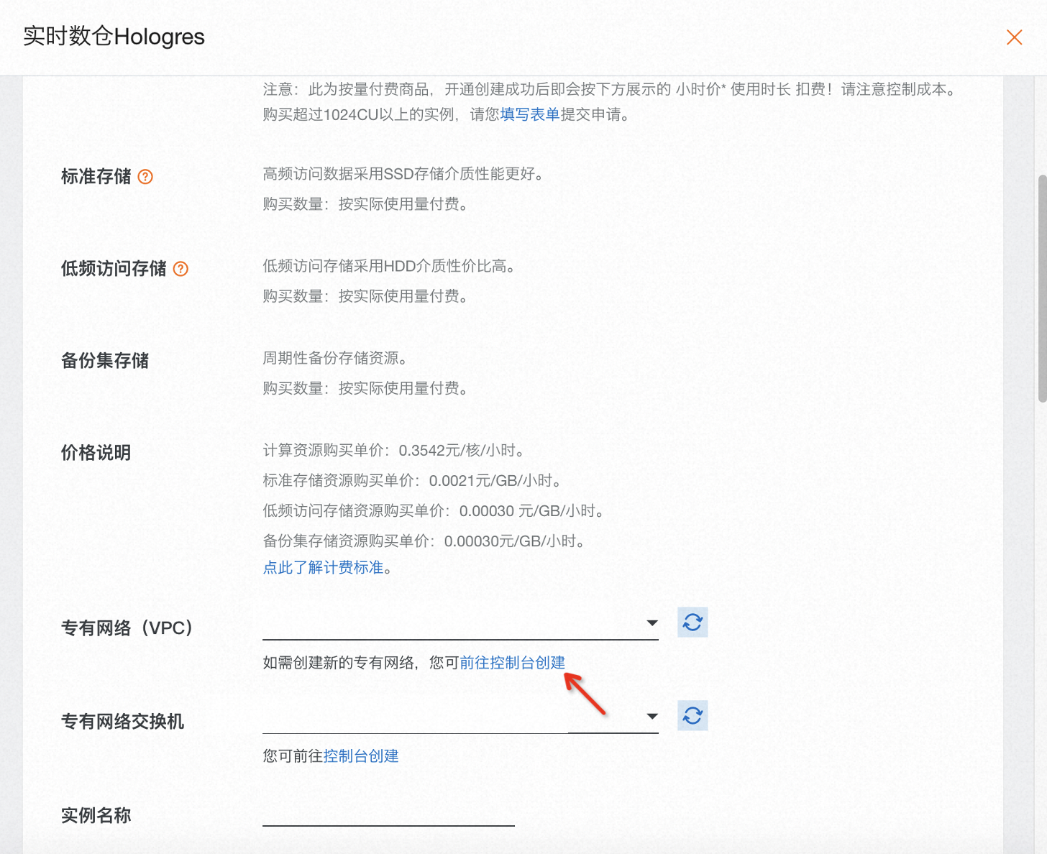This screenshot has width=1047, height=854.
Task: Click the 专有网络（VPC）label
Action: pos(127,628)
